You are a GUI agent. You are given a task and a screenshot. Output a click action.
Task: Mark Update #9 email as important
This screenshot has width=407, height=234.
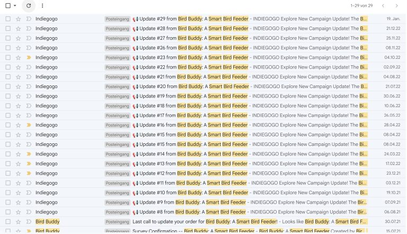pos(29,202)
